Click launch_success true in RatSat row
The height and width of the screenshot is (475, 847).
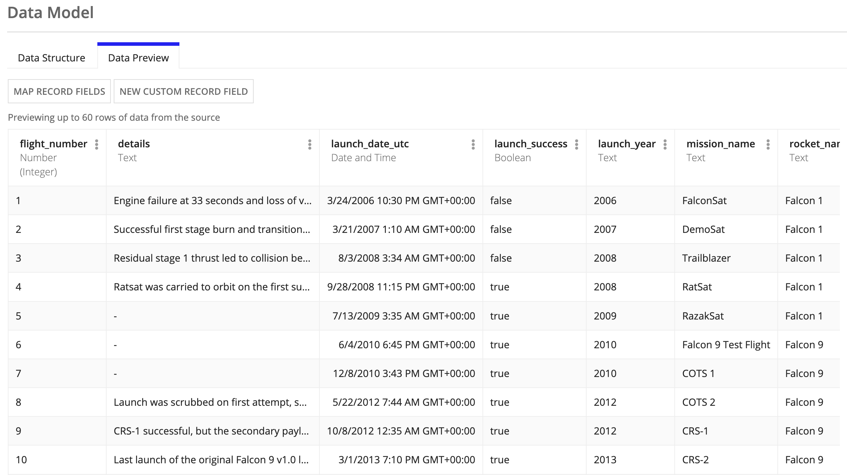coord(535,287)
